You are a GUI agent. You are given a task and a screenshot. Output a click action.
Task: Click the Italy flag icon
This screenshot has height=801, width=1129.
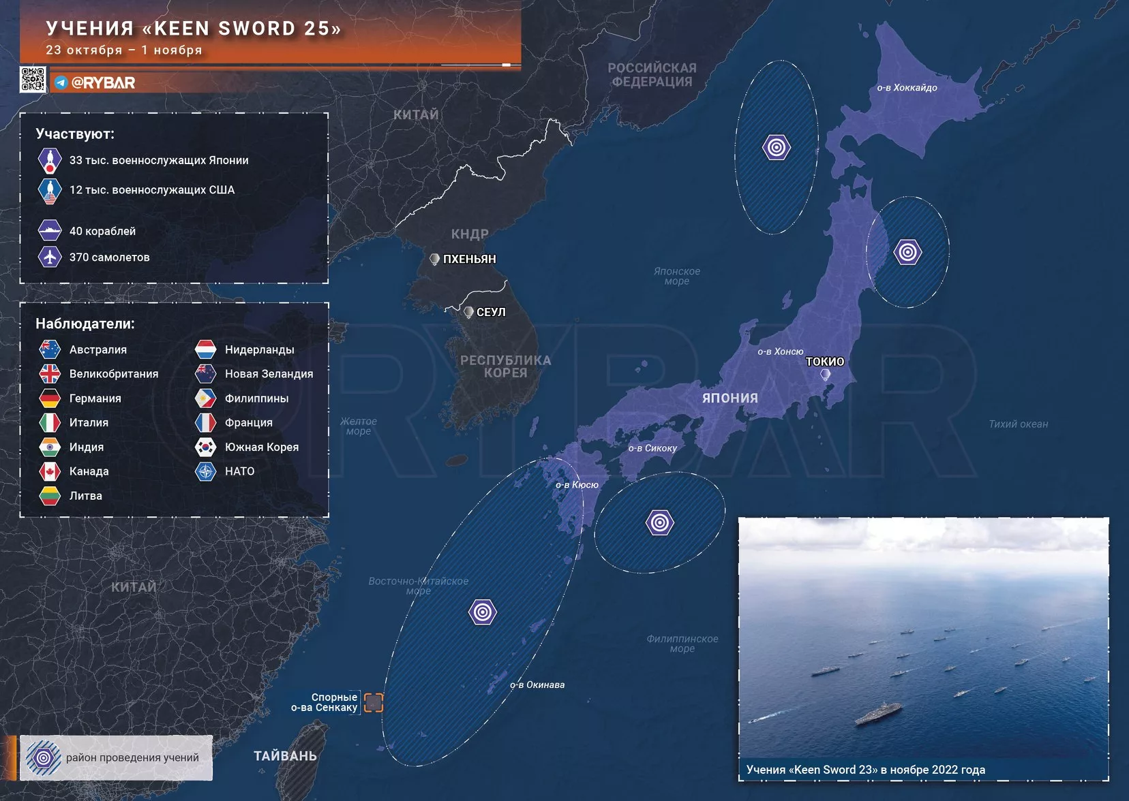click(x=50, y=423)
